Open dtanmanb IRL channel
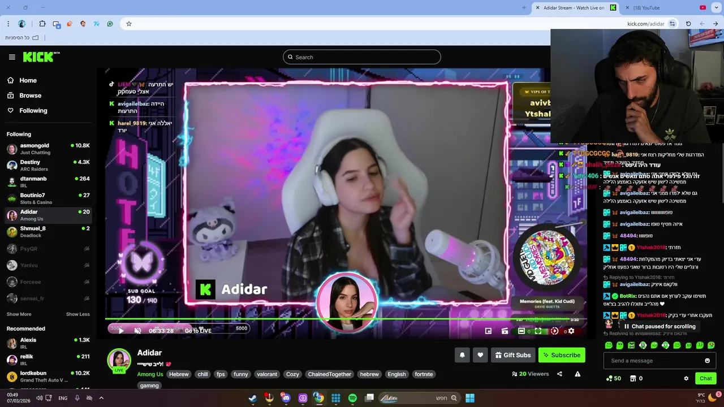 tap(48, 181)
